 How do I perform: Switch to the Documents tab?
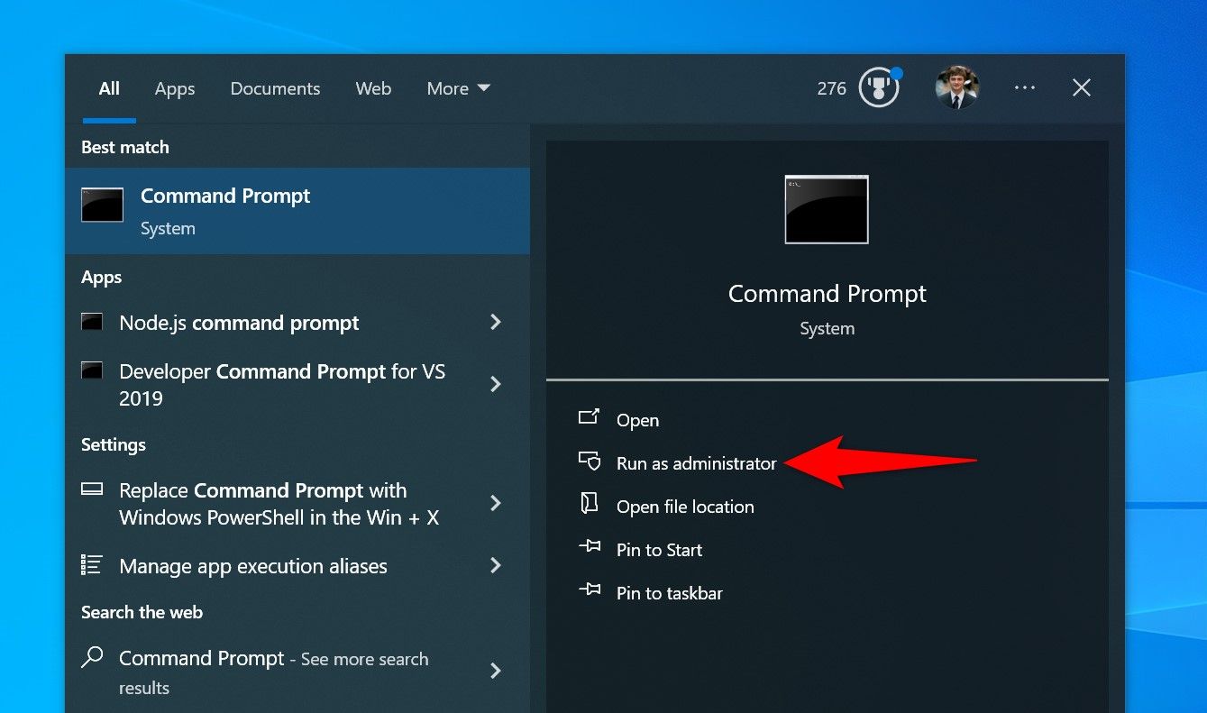[275, 87]
